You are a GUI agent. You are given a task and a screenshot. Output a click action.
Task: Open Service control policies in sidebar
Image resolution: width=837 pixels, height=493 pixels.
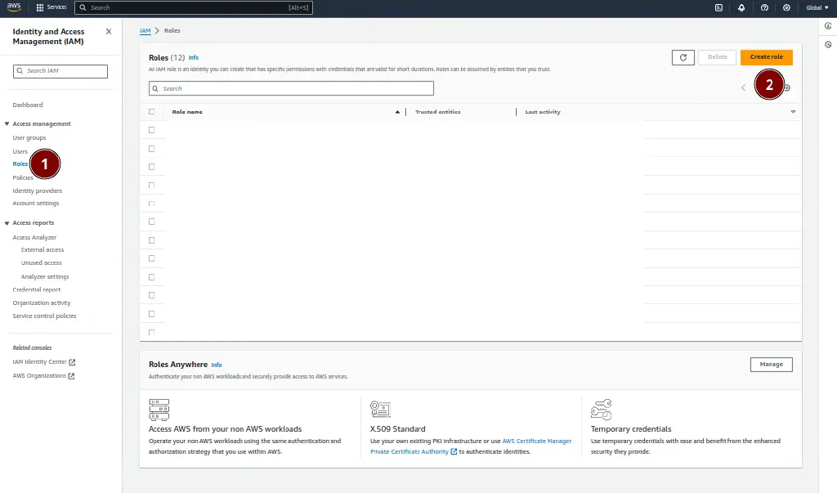click(x=44, y=316)
